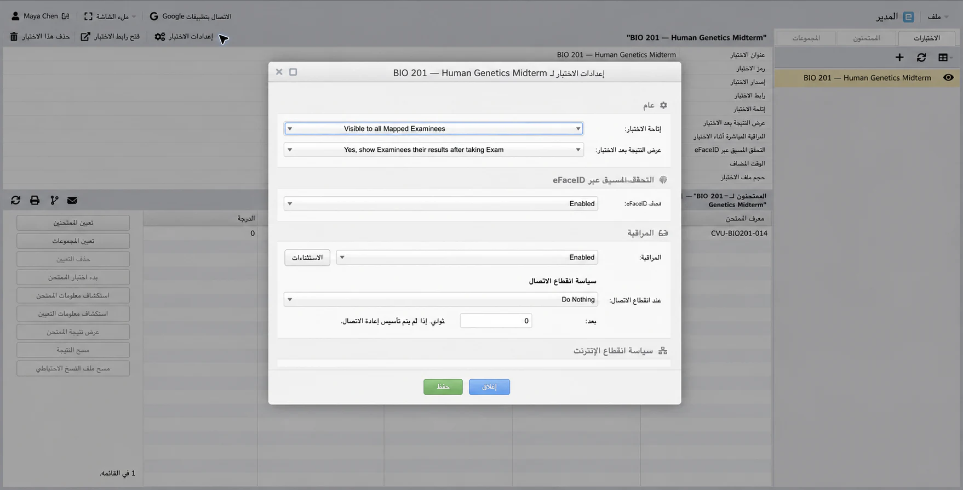Image resolution: width=963 pixels, height=490 pixels.
Task: Click the تعيين المجموعات button
Action: 73,241
